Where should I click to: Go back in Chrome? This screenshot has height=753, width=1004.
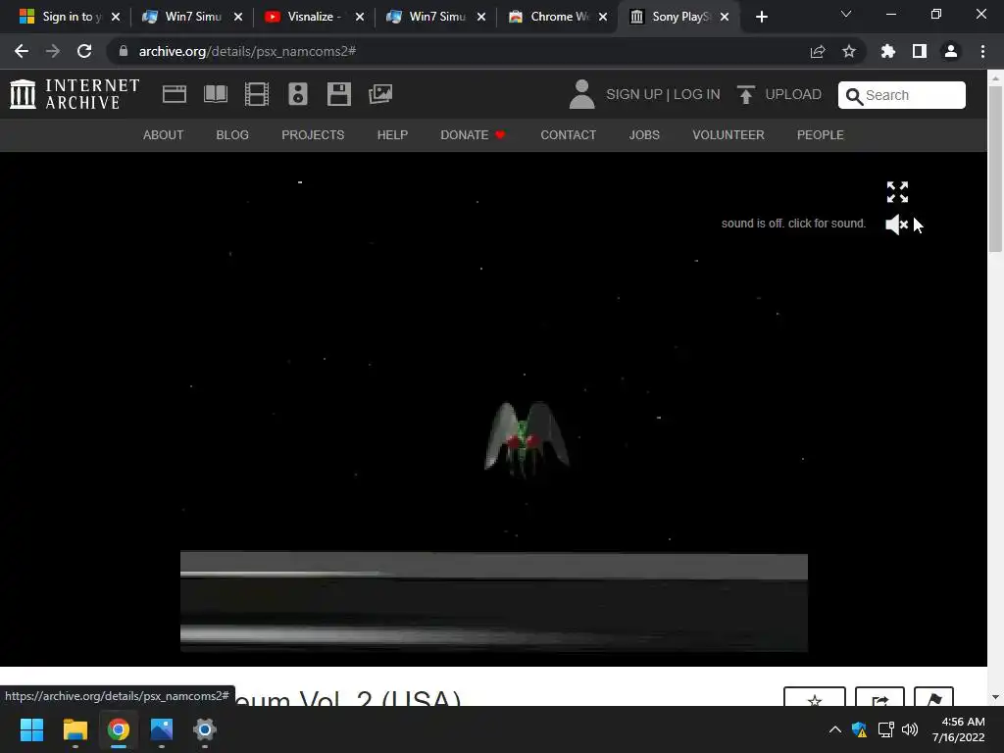coord(22,51)
